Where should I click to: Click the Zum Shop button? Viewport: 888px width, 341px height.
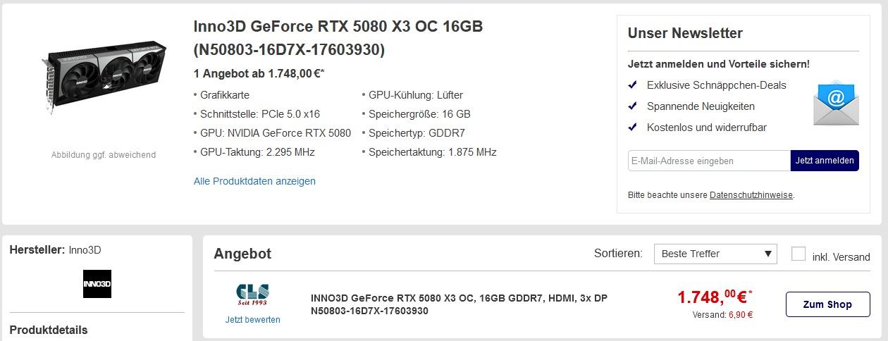(827, 304)
